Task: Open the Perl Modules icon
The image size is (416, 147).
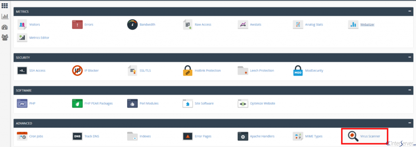Action: tap(132, 104)
